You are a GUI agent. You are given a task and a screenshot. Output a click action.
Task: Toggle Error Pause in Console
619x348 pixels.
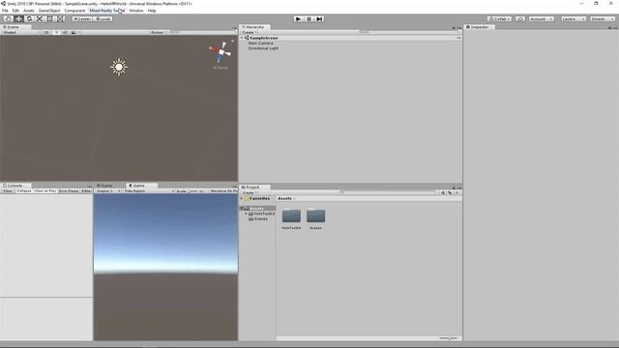click(x=69, y=191)
